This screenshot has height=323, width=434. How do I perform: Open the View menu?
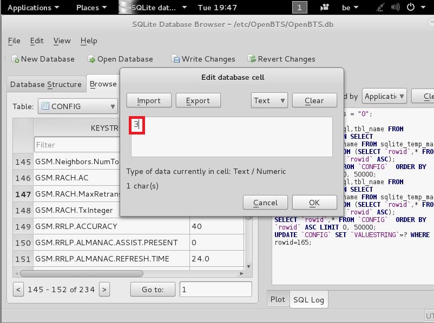point(62,41)
